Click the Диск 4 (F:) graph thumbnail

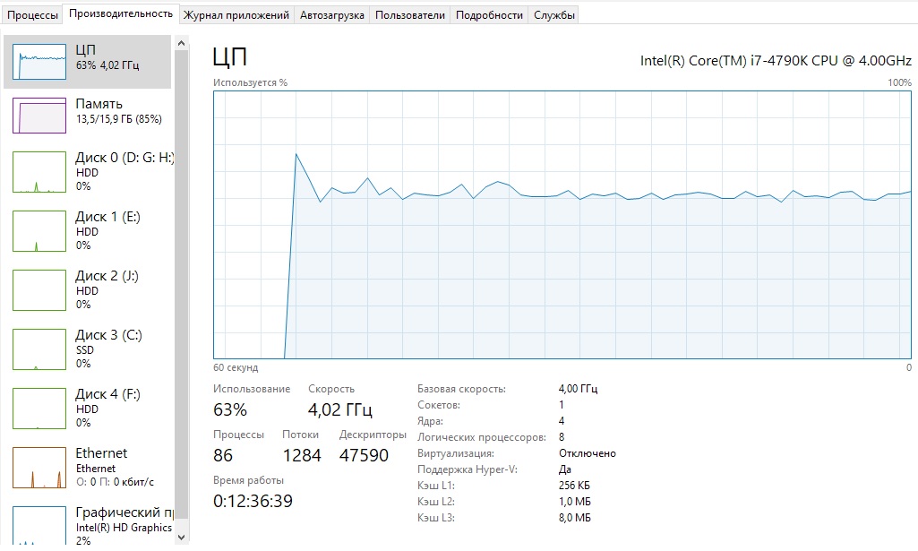[39, 409]
